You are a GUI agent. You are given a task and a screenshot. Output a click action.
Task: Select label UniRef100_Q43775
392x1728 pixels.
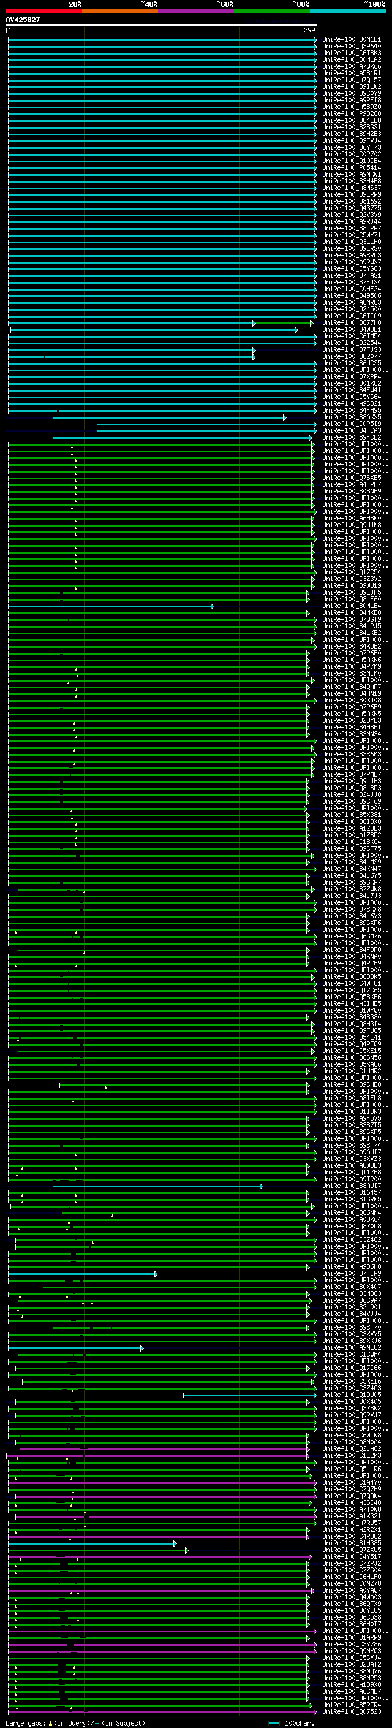(352, 208)
